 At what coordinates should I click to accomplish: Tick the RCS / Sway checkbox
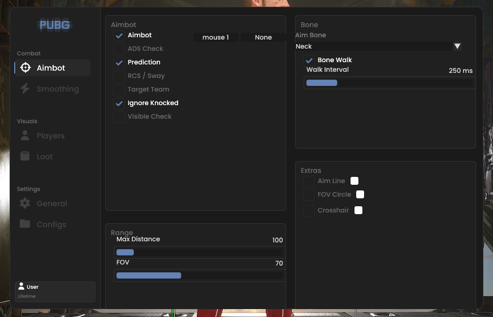point(119,76)
